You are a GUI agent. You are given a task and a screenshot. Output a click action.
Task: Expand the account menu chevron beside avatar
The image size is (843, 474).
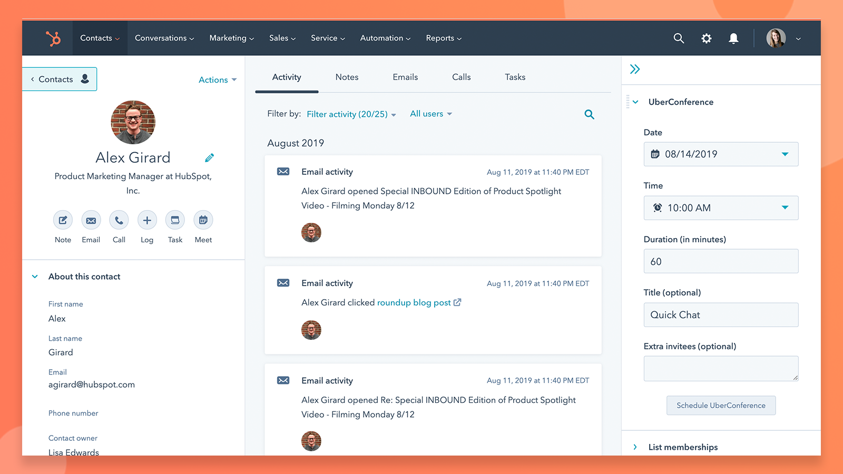(798, 39)
